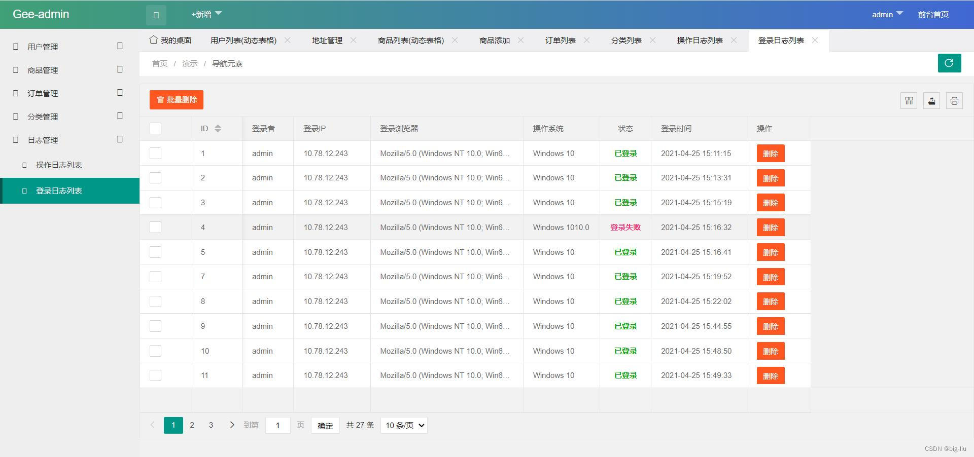974x457 pixels.
Task: Delete the row with ID 8
Action: tap(771, 301)
